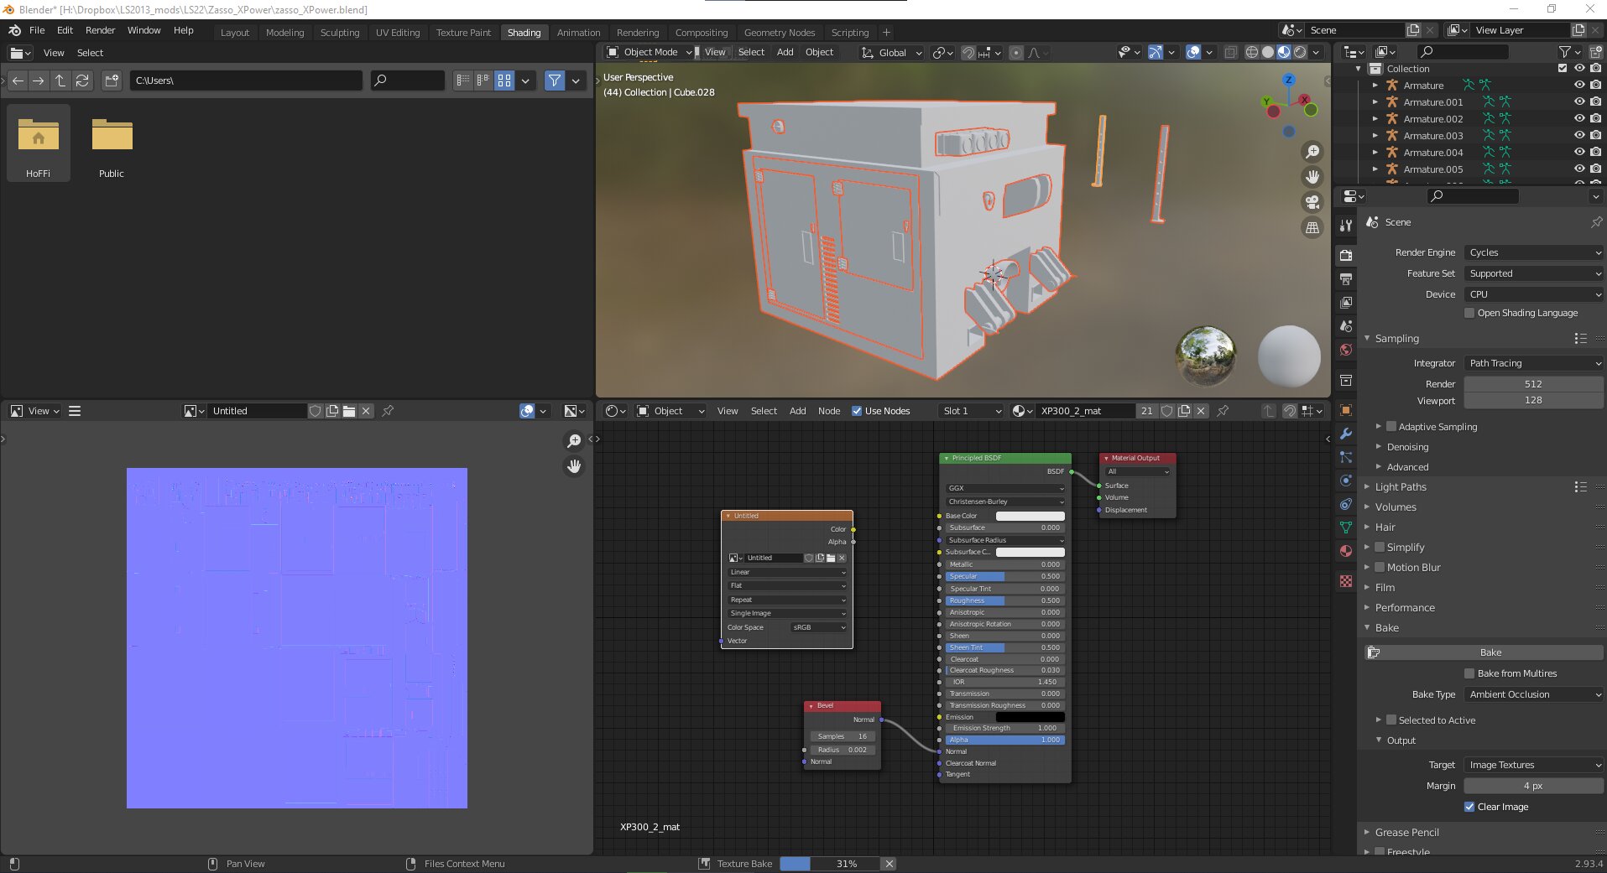
Task: Open the HoFFi folder
Action: click(38, 143)
